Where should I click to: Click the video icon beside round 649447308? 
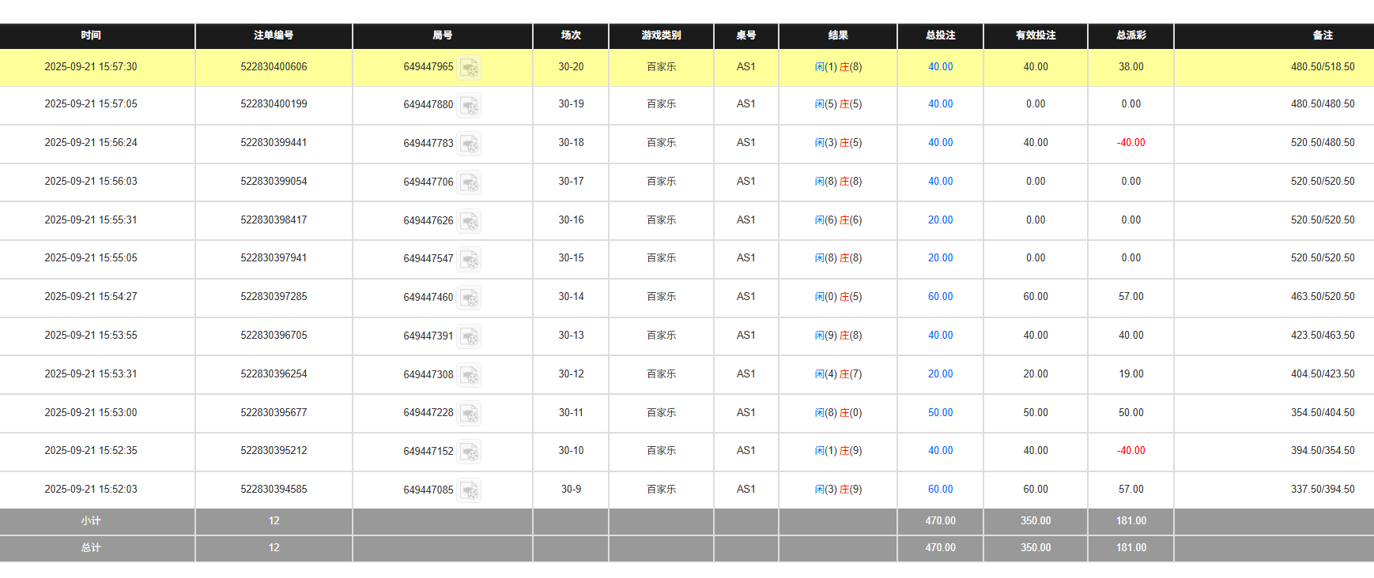click(470, 375)
